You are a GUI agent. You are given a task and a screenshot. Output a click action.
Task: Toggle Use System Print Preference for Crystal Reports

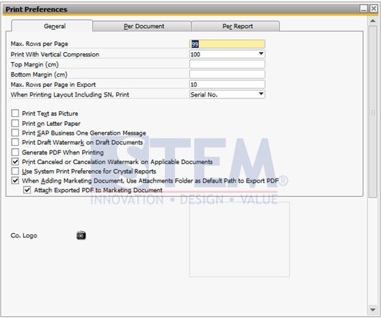[15, 171]
